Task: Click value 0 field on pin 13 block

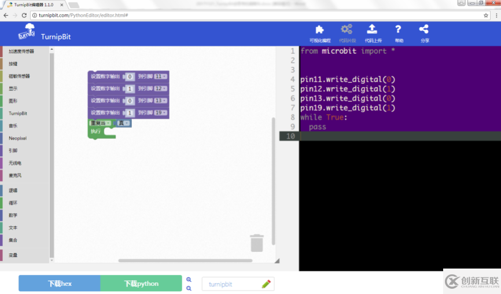Action: [130, 101]
